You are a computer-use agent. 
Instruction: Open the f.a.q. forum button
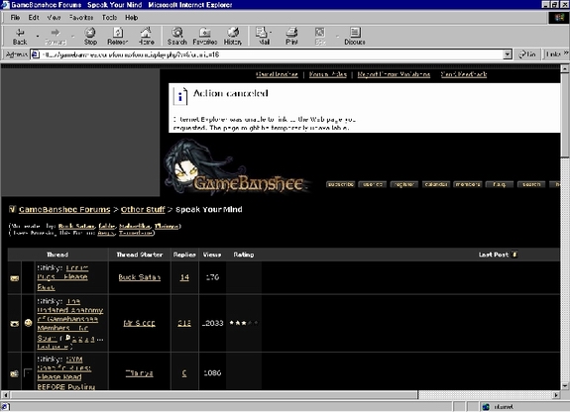tap(500, 184)
